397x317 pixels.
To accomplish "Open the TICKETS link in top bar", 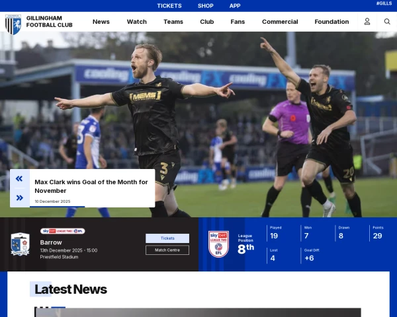I will click(169, 6).
